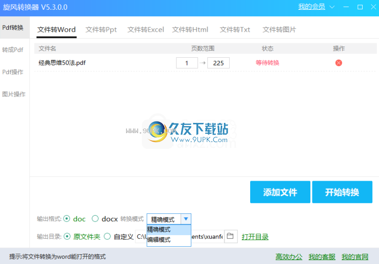Switch to 文件转Txt tab
Screen dimensions: 379x264
(x=235, y=30)
